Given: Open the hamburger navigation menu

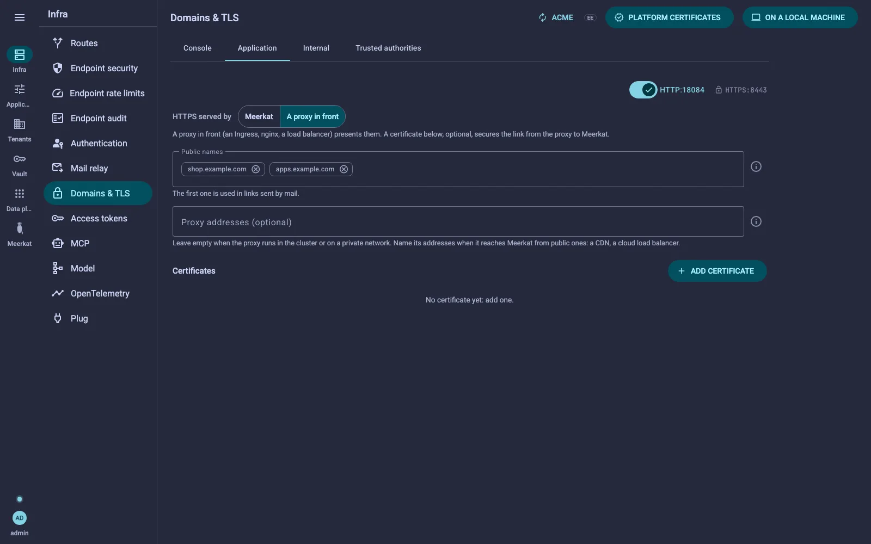Looking at the screenshot, I should (x=20, y=17).
